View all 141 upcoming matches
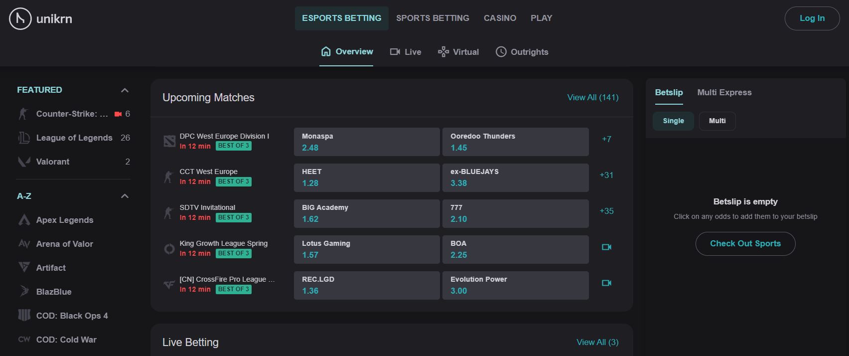This screenshot has width=849, height=356. click(593, 98)
